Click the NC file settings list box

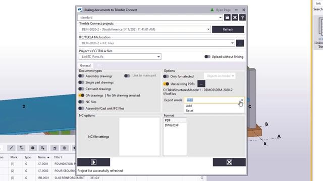139,136
